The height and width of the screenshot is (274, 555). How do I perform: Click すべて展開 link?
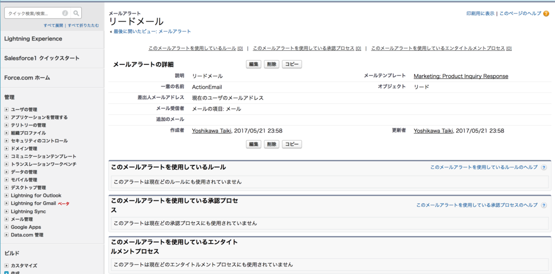point(54,25)
